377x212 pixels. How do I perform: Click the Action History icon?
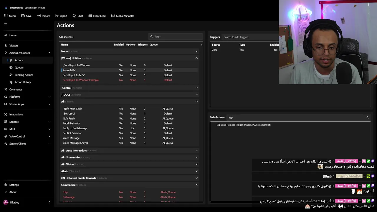(x=11, y=82)
